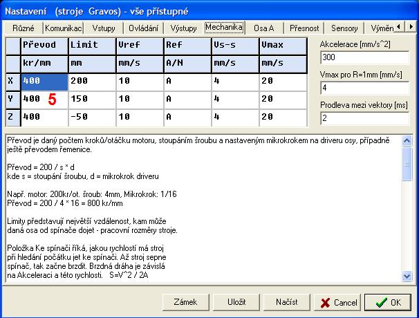
Task: Click the Akcelerace input field
Action: [x=364, y=57]
